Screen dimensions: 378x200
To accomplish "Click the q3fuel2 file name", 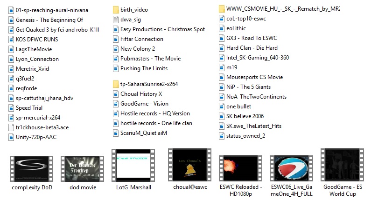I will coord(25,79).
